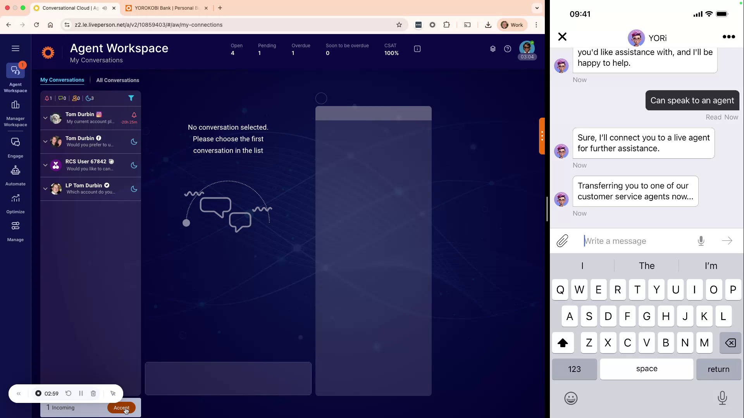Click agent avatar to change availability status
This screenshot has height=418, width=744.
point(527,47)
